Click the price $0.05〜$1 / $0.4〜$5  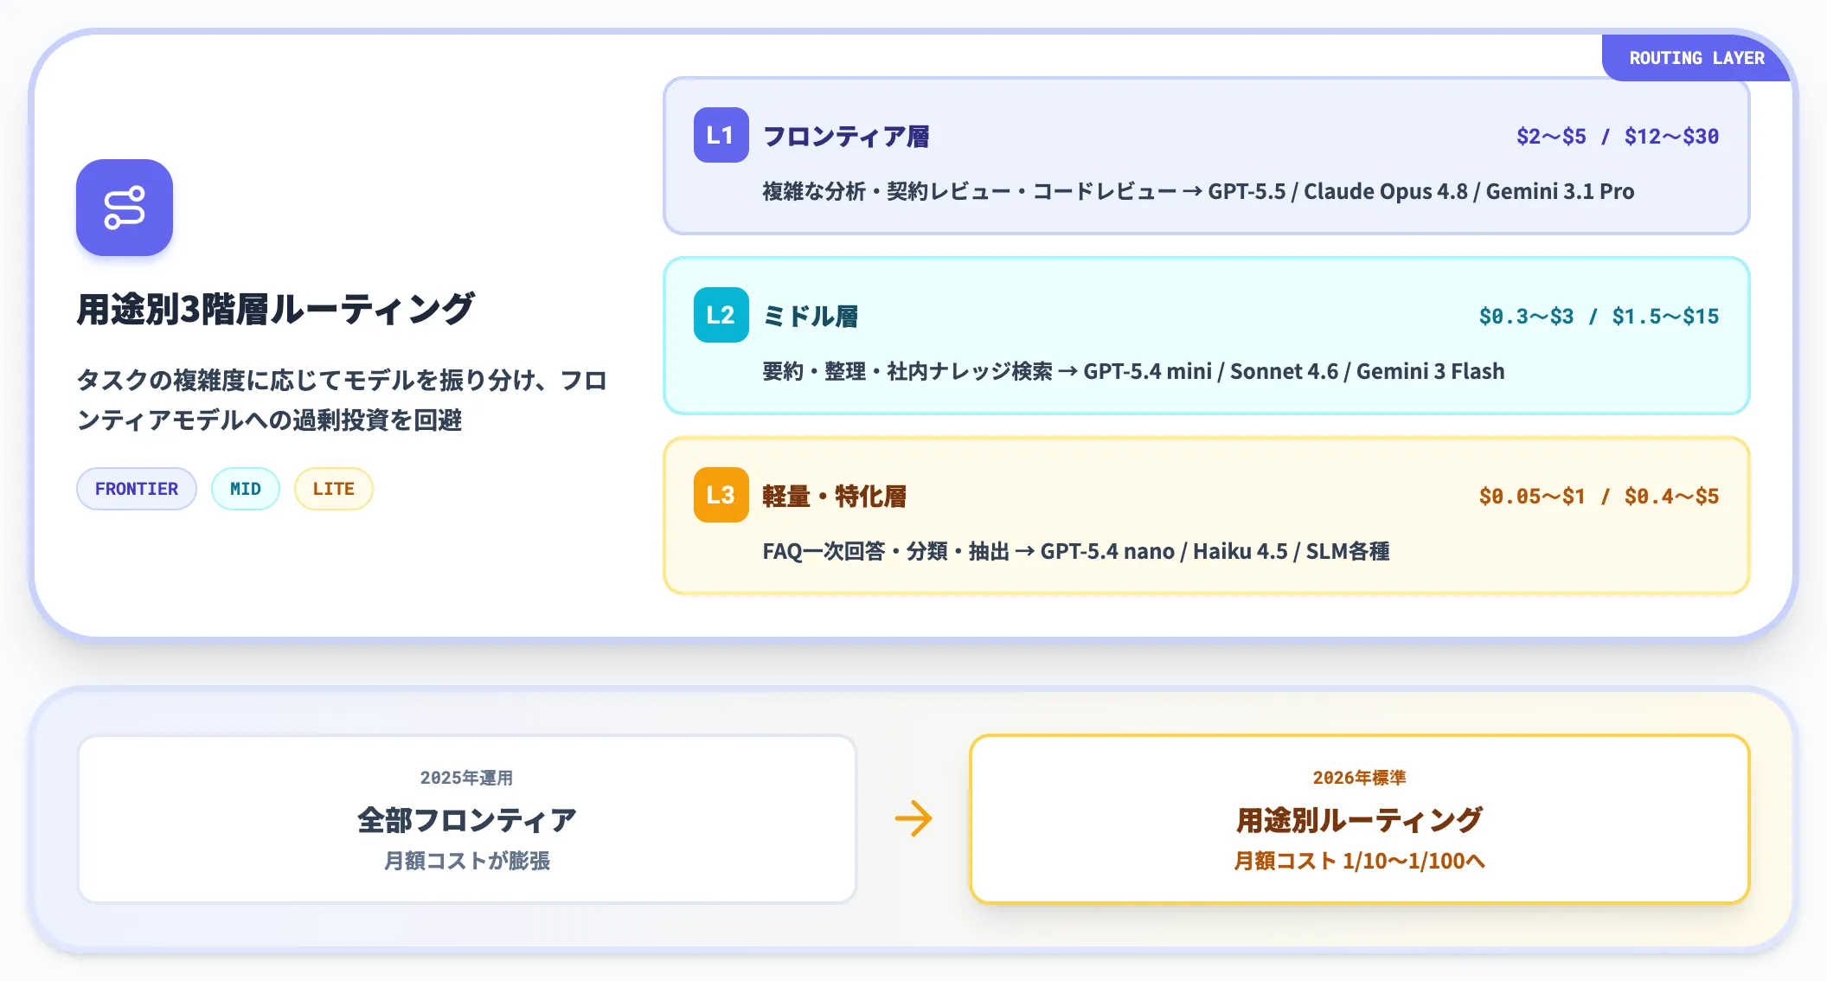[x=1599, y=496]
